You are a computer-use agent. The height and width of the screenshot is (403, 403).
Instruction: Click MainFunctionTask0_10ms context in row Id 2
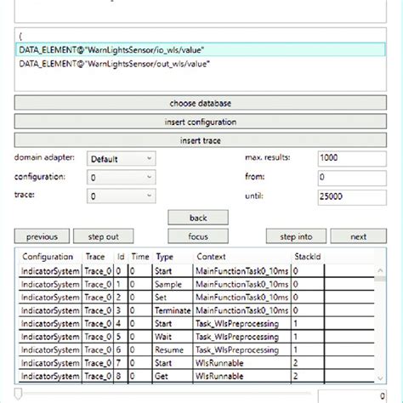241,298
